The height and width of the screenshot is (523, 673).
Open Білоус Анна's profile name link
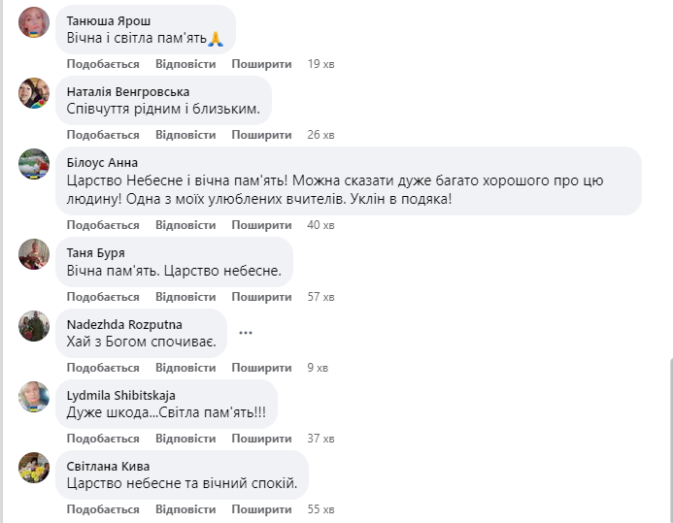102,162
